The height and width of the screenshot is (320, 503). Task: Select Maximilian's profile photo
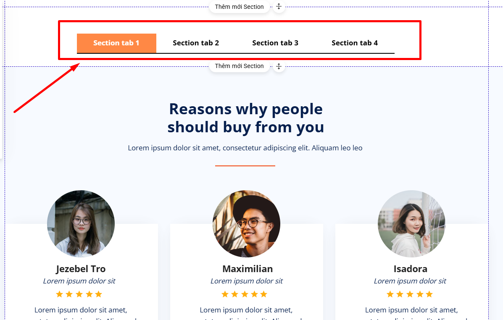coord(246,224)
